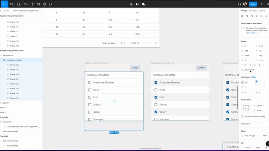Open the Generic Figma Prototype page selector

coord(27,10)
